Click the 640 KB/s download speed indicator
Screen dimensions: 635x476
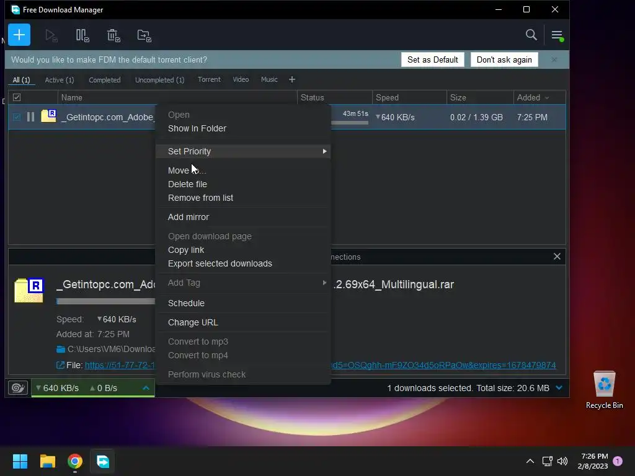(57, 388)
